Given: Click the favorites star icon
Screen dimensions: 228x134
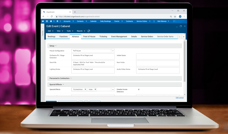Looking at the screenshot, I should click(x=51, y=21).
